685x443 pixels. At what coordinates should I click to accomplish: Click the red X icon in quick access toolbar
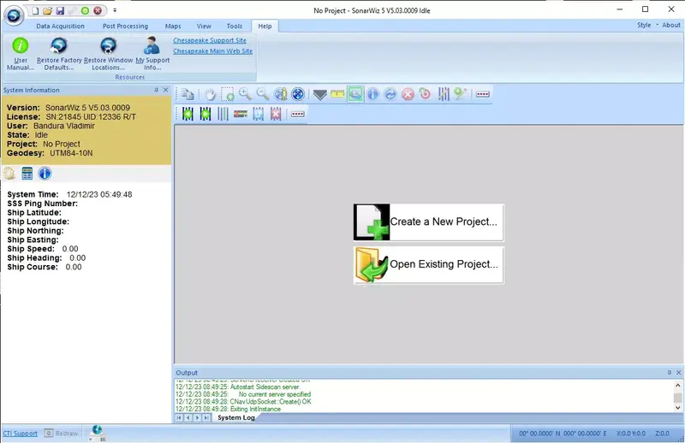tap(98, 10)
